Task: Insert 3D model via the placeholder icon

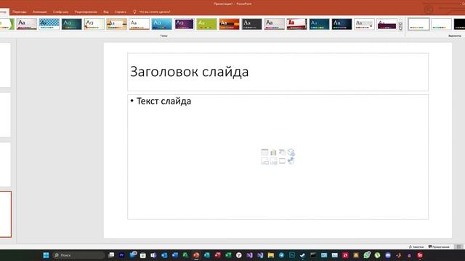Action: click(x=291, y=152)
